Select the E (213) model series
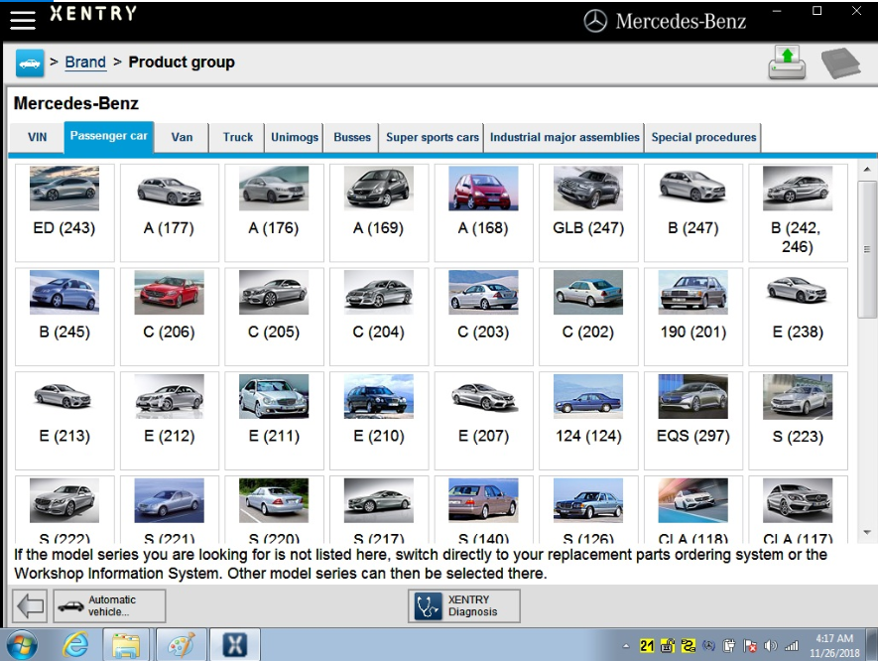Image resolution: width=878 pixels, height=661 pixels. 64,421
